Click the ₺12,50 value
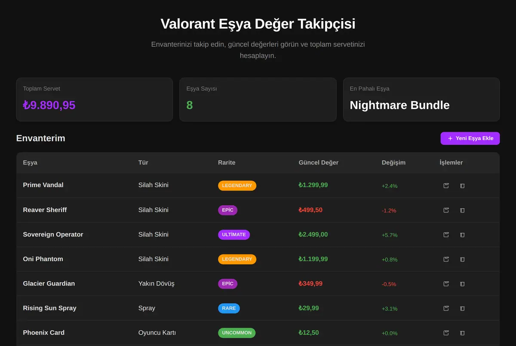This screenshot has height=346, width=516. 309,332
